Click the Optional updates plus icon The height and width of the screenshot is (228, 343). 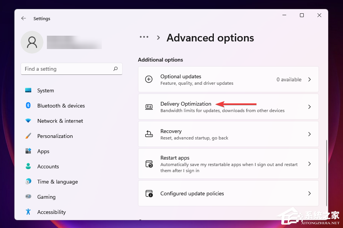(x=149, y=79)
